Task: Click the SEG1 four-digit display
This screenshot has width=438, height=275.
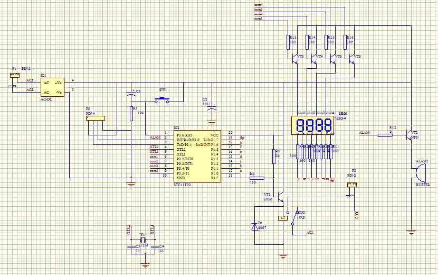Action: [x=312, y=125]
